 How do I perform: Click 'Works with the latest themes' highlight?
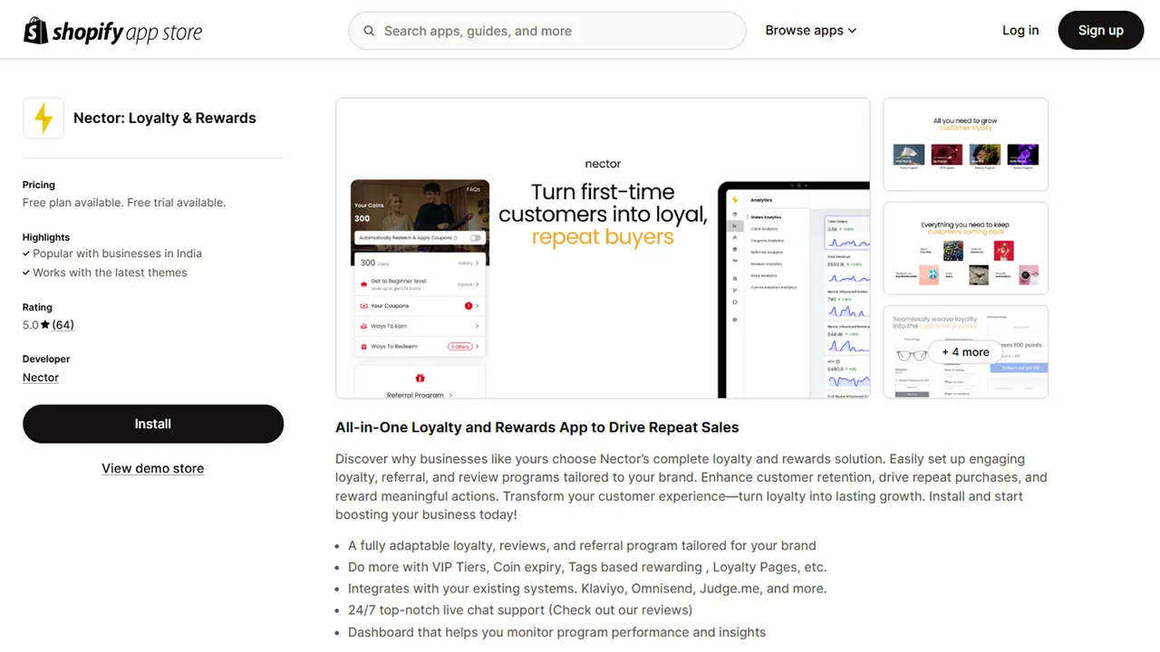(x=111, y=273)
